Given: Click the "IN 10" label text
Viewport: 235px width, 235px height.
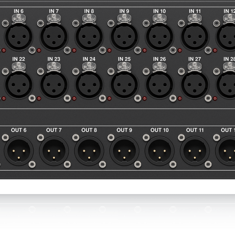Looking at the screenshot, I should (160, 11).
